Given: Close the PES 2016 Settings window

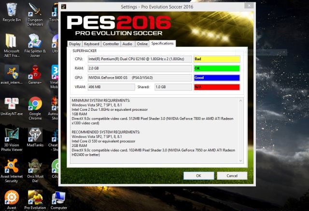Looking at the screenshot, I should click(249, 5).
